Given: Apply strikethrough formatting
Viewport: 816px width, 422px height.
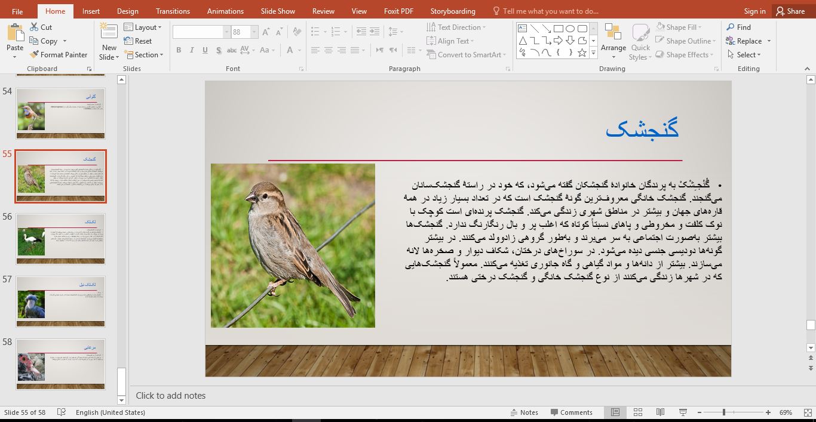Looking at the screenshot, I should (232, 50).
